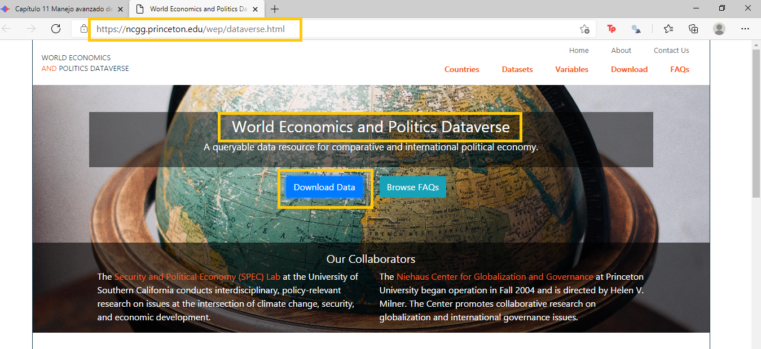Click the site security padlock icon
The width and height of the screenshot is (761, 349).
[x=84, y=29]
